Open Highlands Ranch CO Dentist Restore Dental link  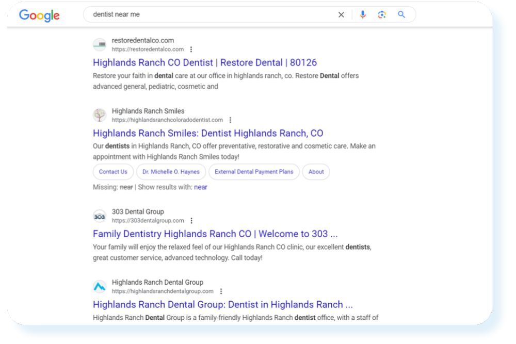(x=205, y=62)
